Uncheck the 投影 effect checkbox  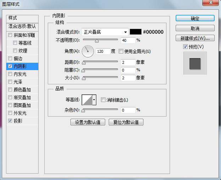pyautogui.click(x=10, y=121)
